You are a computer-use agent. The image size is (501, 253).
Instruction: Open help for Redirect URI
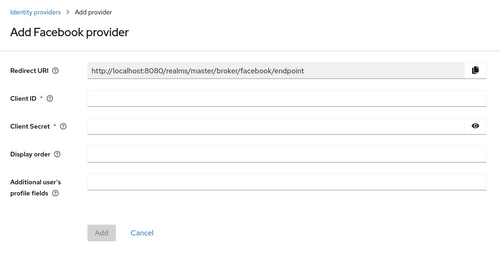(x=56, y=71)
